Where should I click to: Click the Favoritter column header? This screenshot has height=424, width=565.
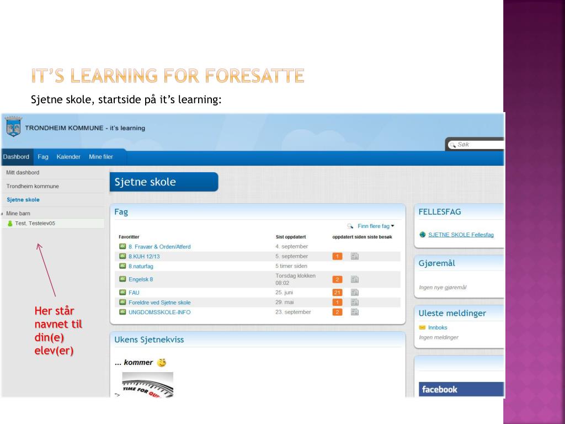point(129,237)
